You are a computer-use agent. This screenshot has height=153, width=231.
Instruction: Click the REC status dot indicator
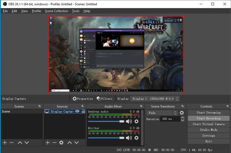(149, 150)
